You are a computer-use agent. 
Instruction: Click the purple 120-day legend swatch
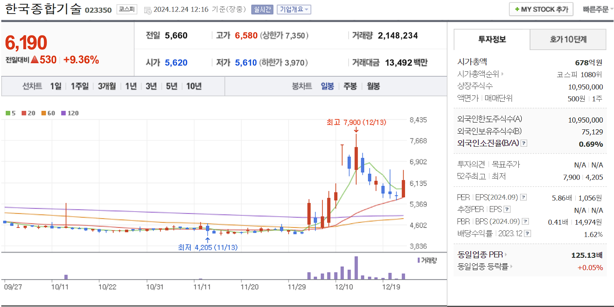[x=63, y=113]
